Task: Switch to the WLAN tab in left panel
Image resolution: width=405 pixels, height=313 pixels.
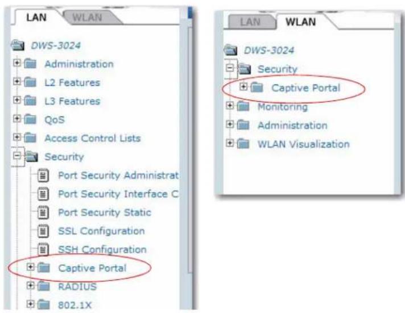Action: pos(90,18)
